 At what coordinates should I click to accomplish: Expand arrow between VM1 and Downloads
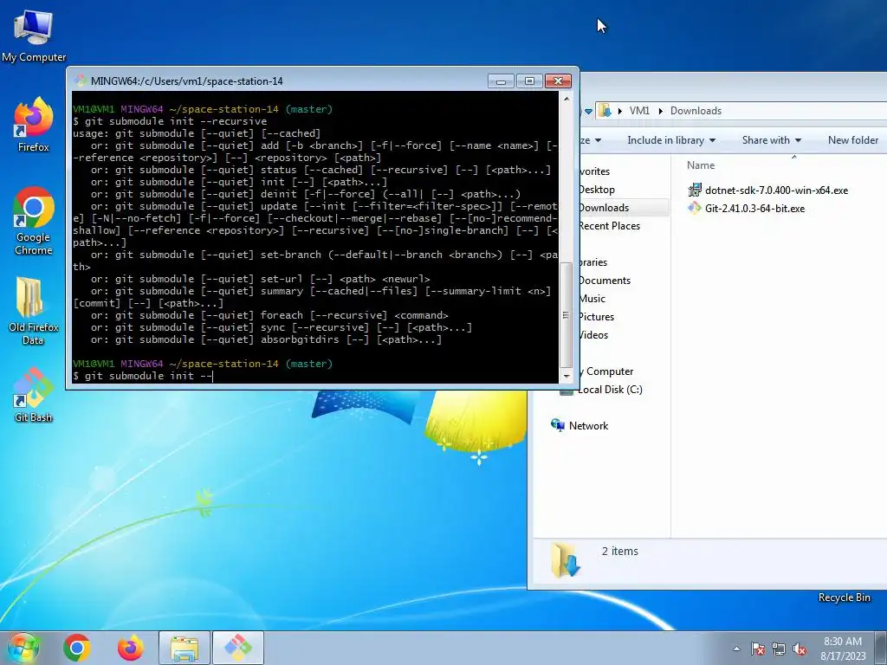point(660,111)
